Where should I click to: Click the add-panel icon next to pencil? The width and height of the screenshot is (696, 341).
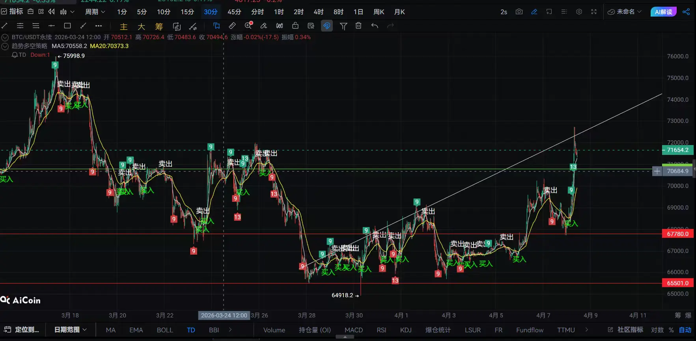tap(549, 12)
